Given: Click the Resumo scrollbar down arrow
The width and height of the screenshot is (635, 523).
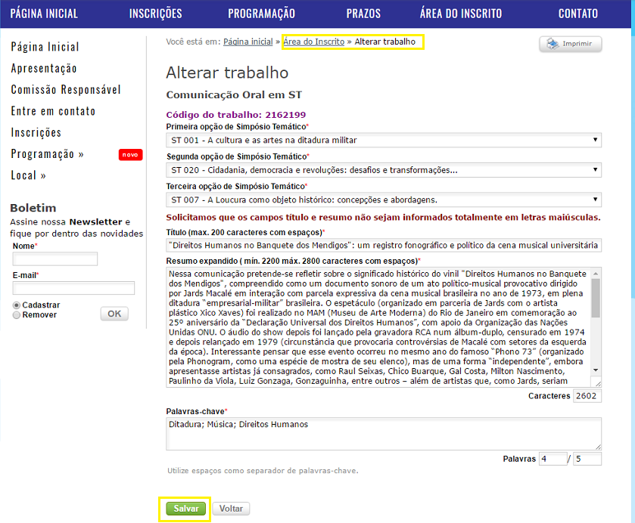Looking at the screenshot, I should coord(596,370).
